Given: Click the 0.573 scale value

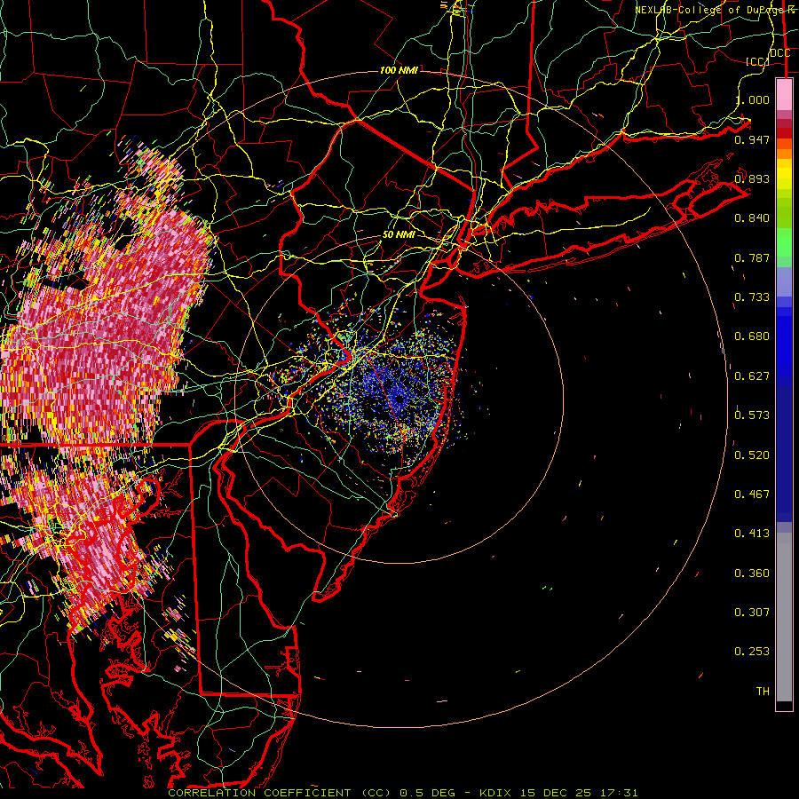Looking at the screenshot, I should click(x=752, y=415).
